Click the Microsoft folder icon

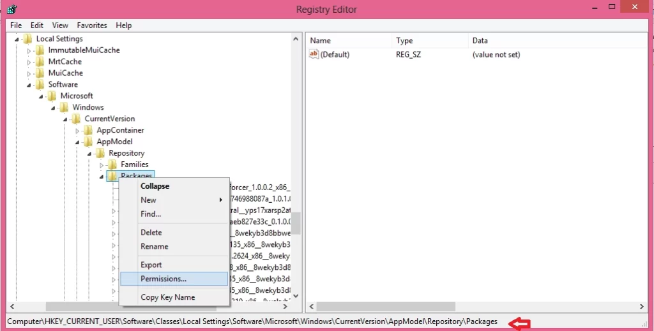(x=52, y=96)
